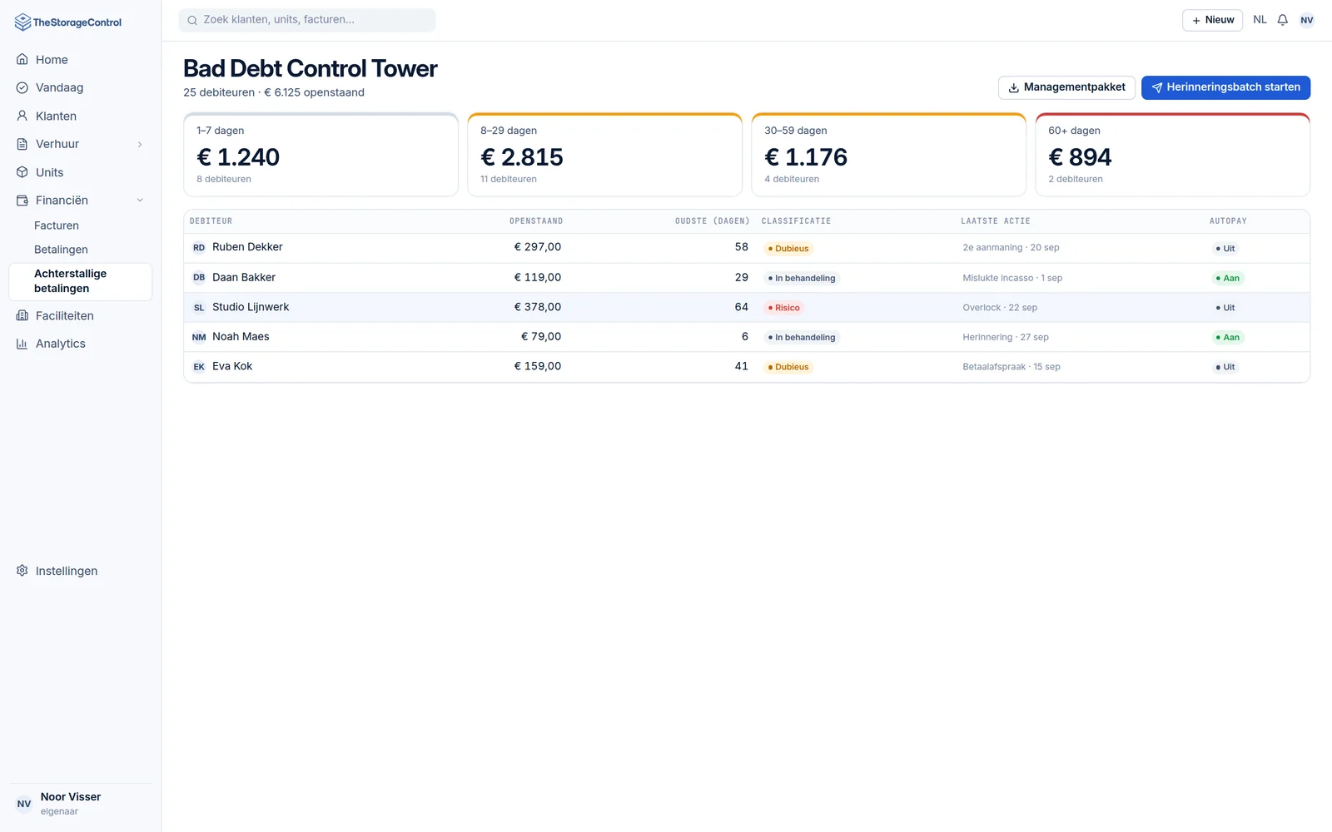This screenshot has width=1332, height=832.
Task: Select the 30–59 dagen card
Action: point(888,155)
